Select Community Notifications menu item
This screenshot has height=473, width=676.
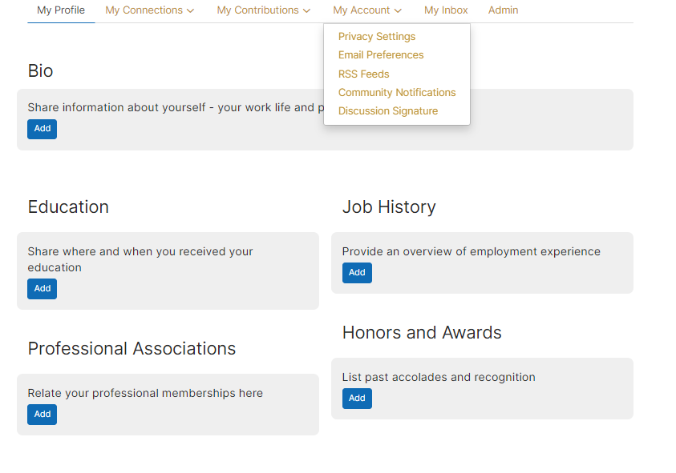tap(397, 93)
